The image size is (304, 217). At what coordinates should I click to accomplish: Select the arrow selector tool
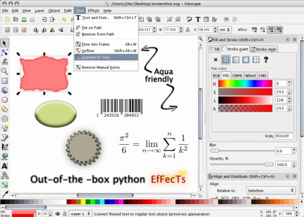pos(5,43)
